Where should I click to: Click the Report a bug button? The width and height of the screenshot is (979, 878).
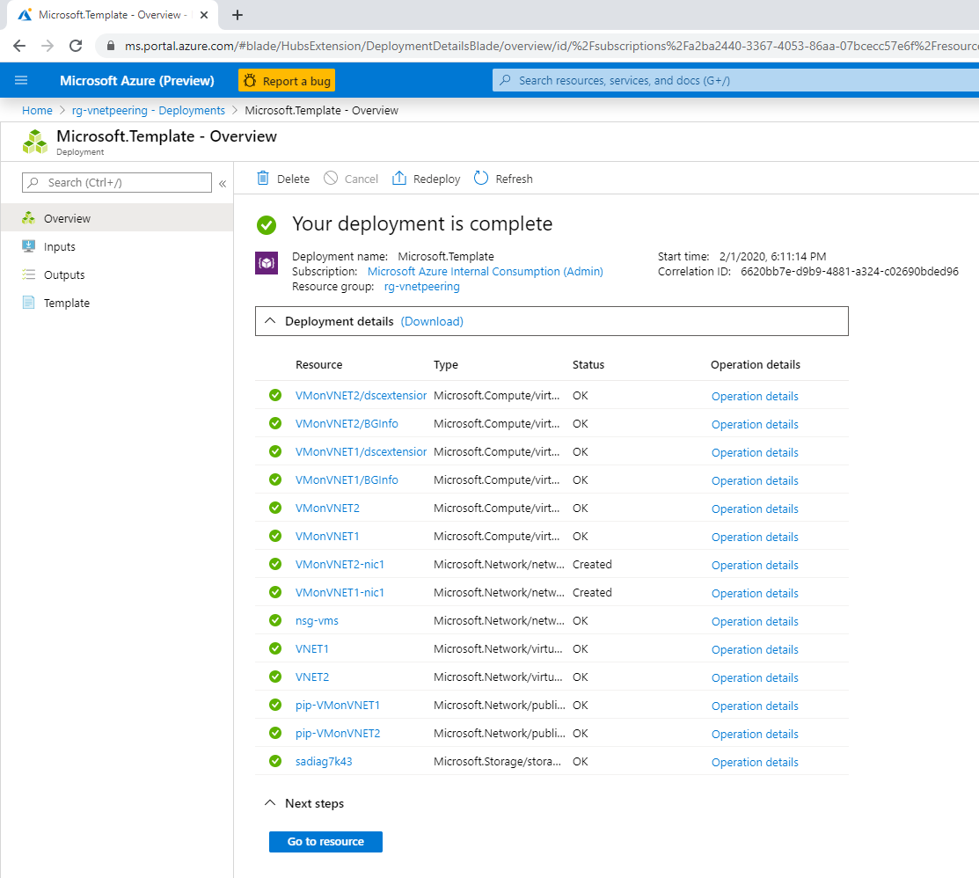pos(287,81)
